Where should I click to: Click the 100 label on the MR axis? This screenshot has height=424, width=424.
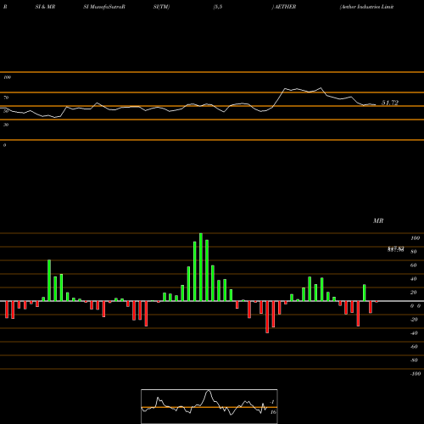(x=416, y=238)
